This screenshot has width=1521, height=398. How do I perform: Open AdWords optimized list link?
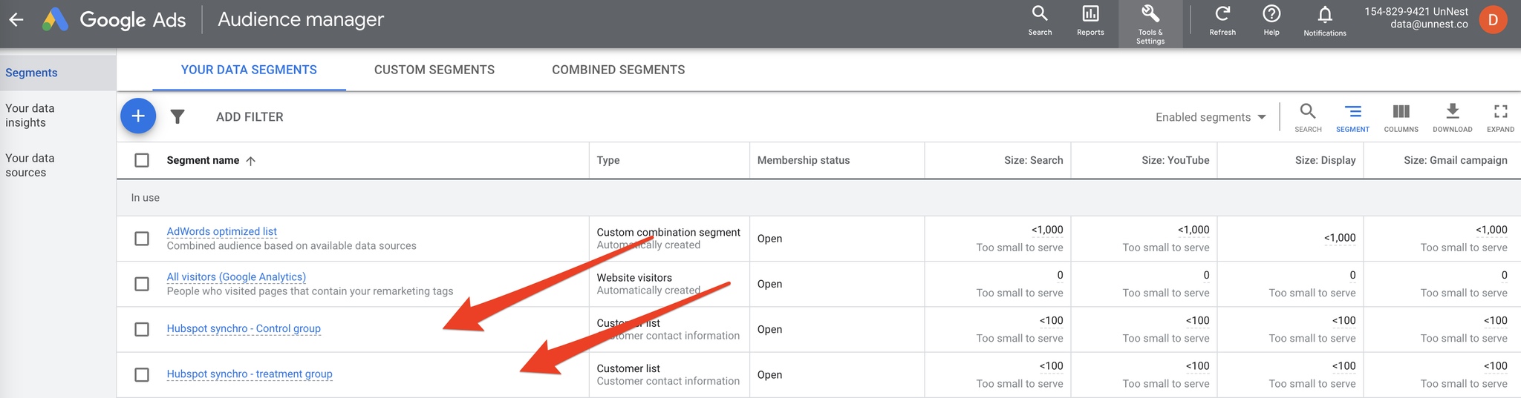tap(222, 231)
